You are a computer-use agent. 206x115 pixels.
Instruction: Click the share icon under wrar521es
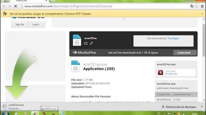coord(86,43)
